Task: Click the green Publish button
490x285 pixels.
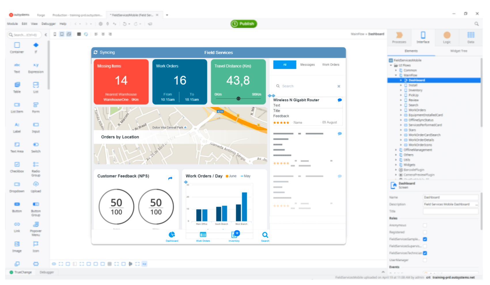Action: pos(244,24)
